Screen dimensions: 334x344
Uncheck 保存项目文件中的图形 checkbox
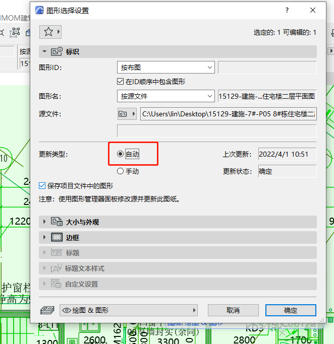pyautogui.click(x=42, y=186)
